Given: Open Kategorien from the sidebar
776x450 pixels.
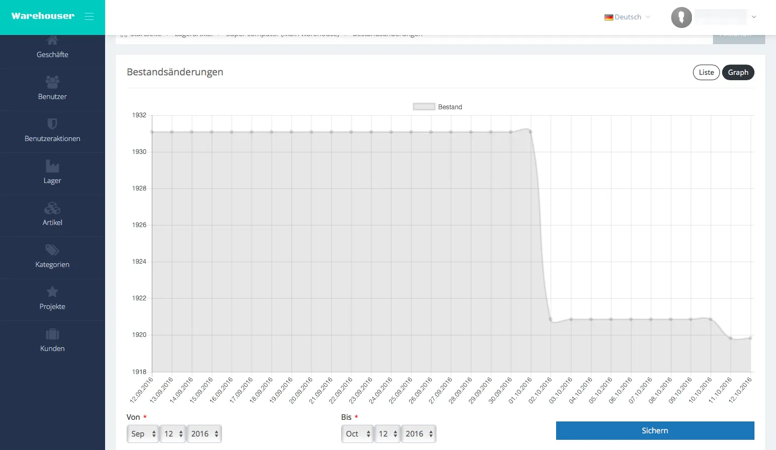Looking at the screenshot, I should [52, 257].
